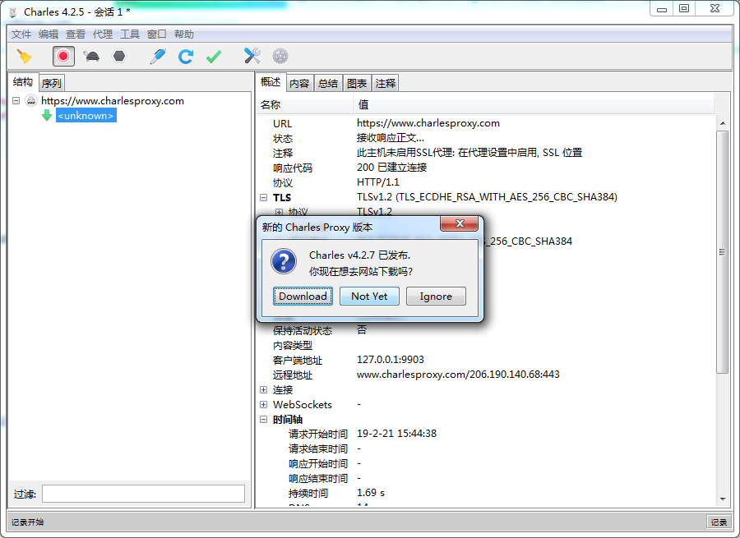Switch to the 结构 tab
Viewport: 740px width, 538px height.
click(23, 82)
